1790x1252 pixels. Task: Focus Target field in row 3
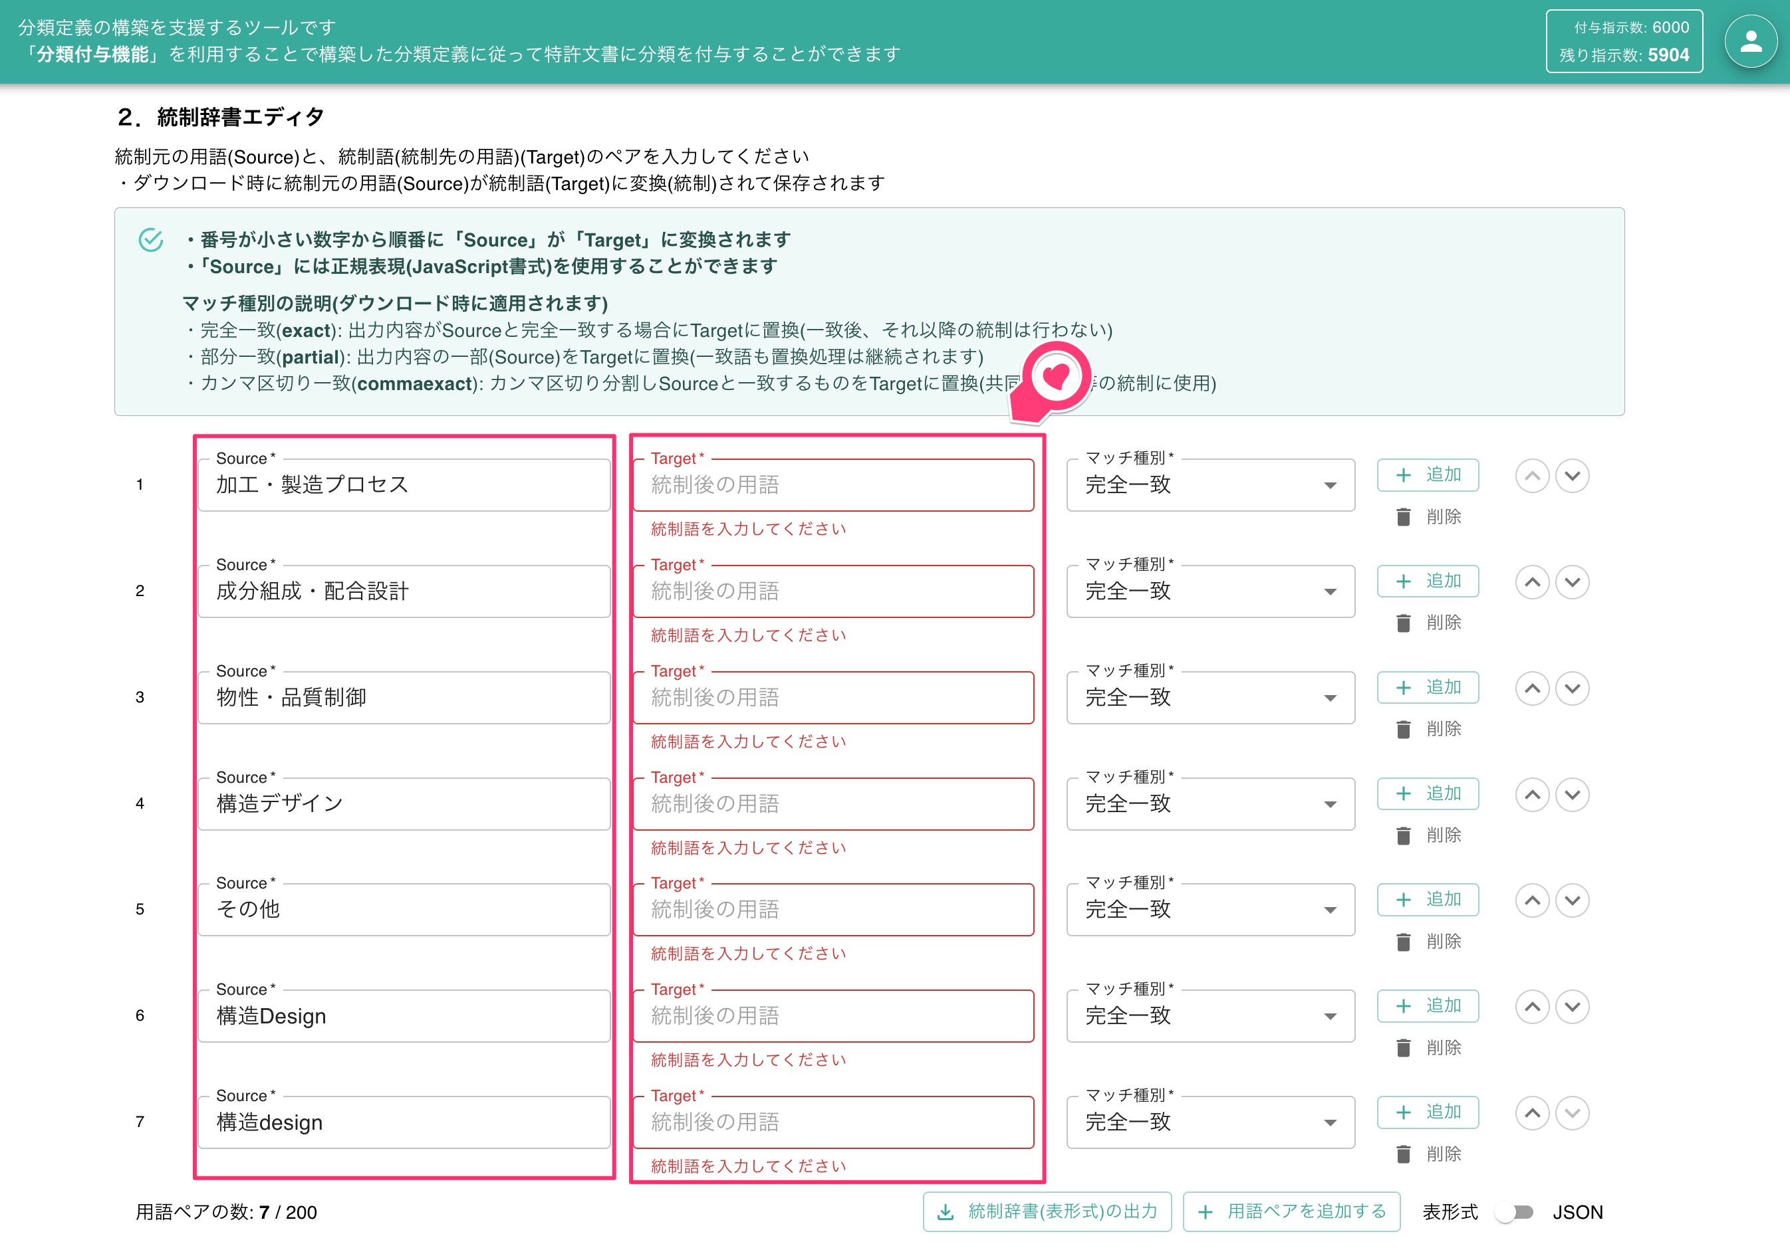tap(833, 697)
